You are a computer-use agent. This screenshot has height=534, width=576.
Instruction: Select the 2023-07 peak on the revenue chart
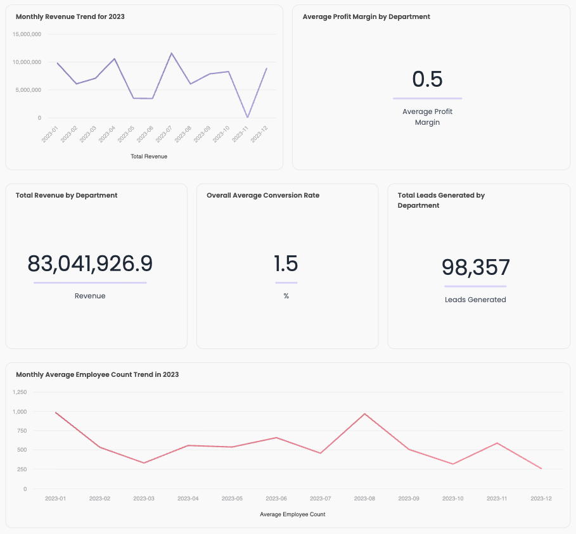170,53
